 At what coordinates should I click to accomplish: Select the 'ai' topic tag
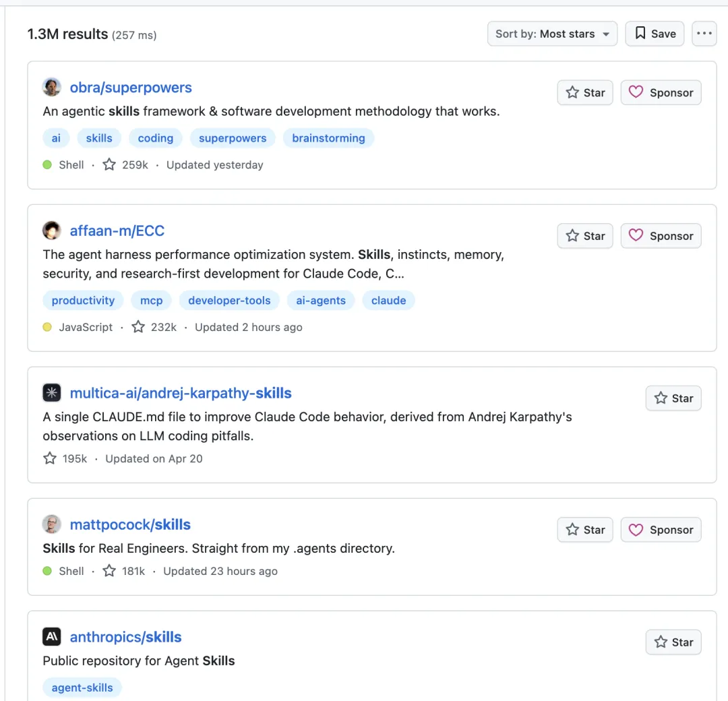click(x=56, y=138)
